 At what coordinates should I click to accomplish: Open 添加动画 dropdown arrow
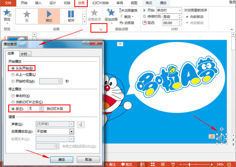tap(112, 24)
